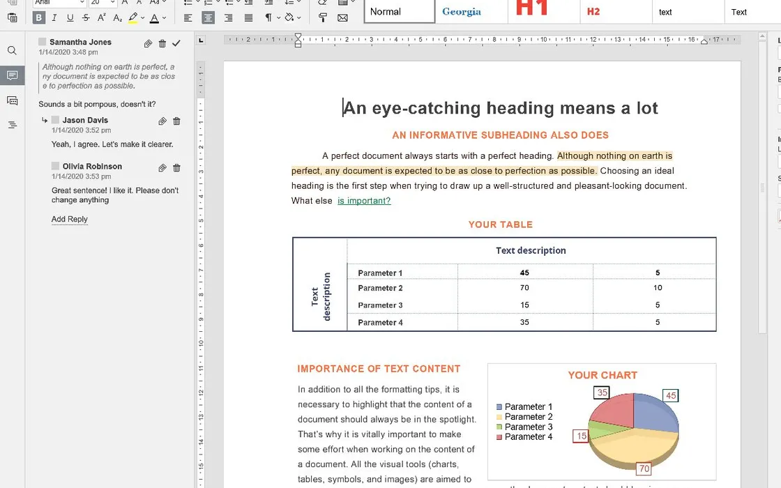Click table cell with value 70

point(524,288)
